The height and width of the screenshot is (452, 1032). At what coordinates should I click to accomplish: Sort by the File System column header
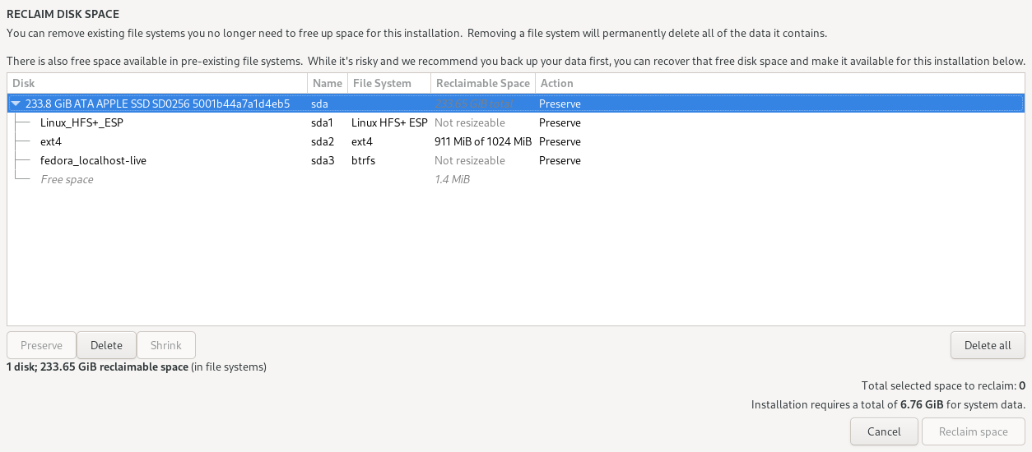tap(388, 83)
